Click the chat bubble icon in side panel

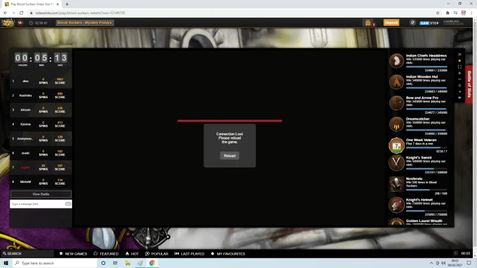pos(460,98)
